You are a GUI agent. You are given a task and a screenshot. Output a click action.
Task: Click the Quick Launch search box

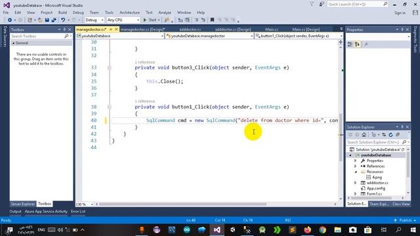pyautogui.click(x=358, y=5)
